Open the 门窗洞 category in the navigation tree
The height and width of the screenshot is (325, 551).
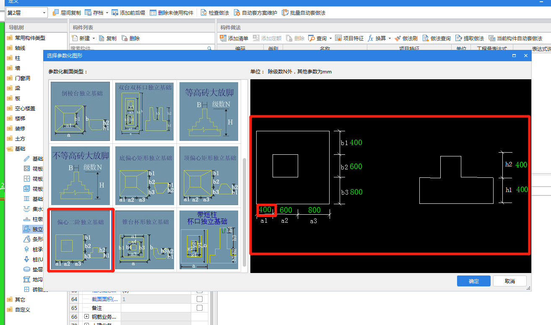tap(23, 78)
